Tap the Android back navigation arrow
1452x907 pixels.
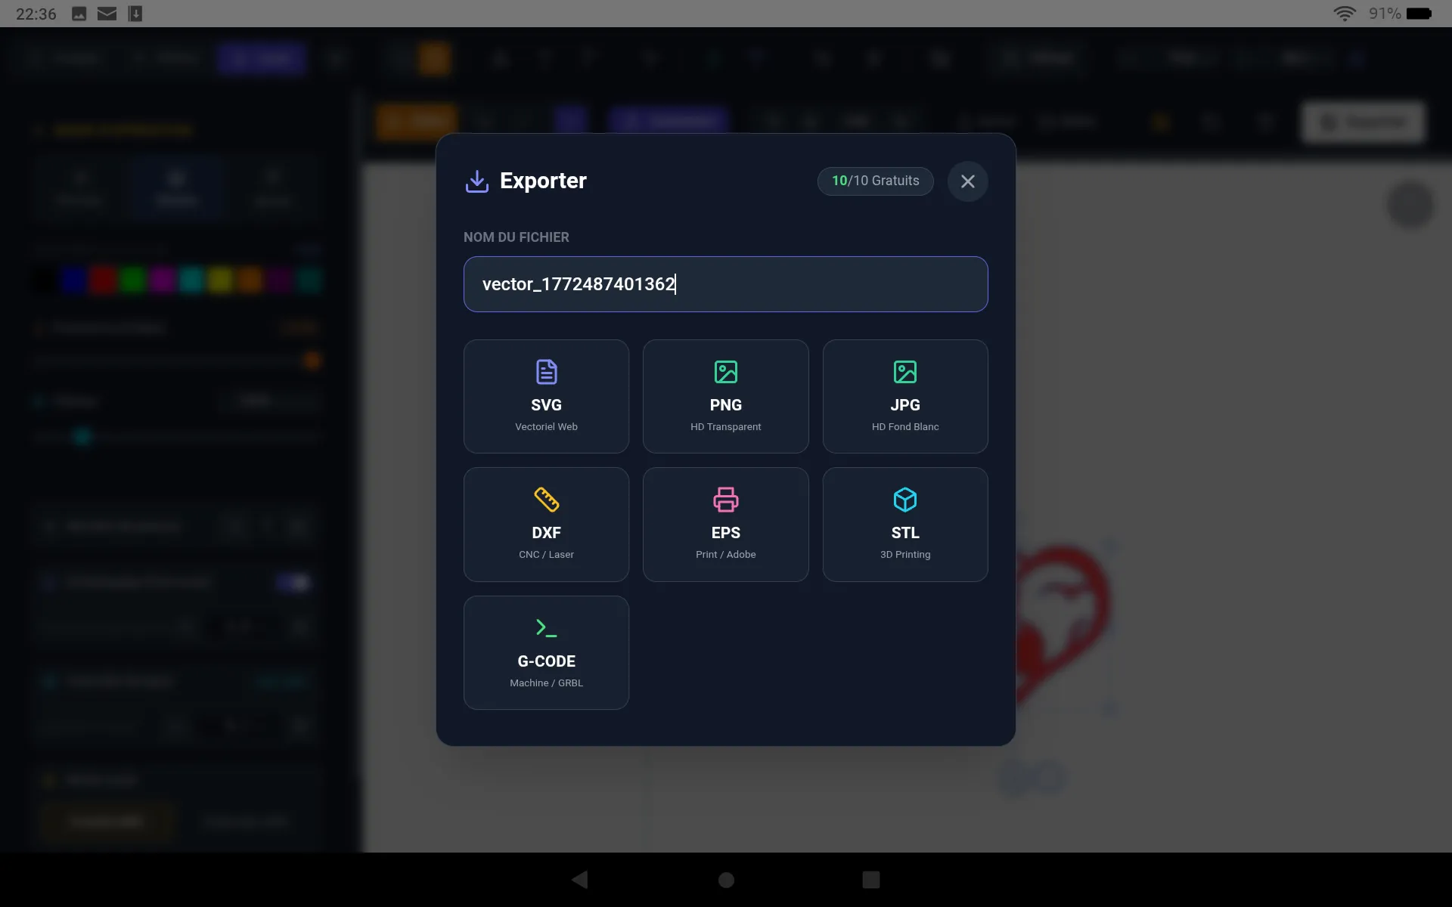[x=579, y=880]
